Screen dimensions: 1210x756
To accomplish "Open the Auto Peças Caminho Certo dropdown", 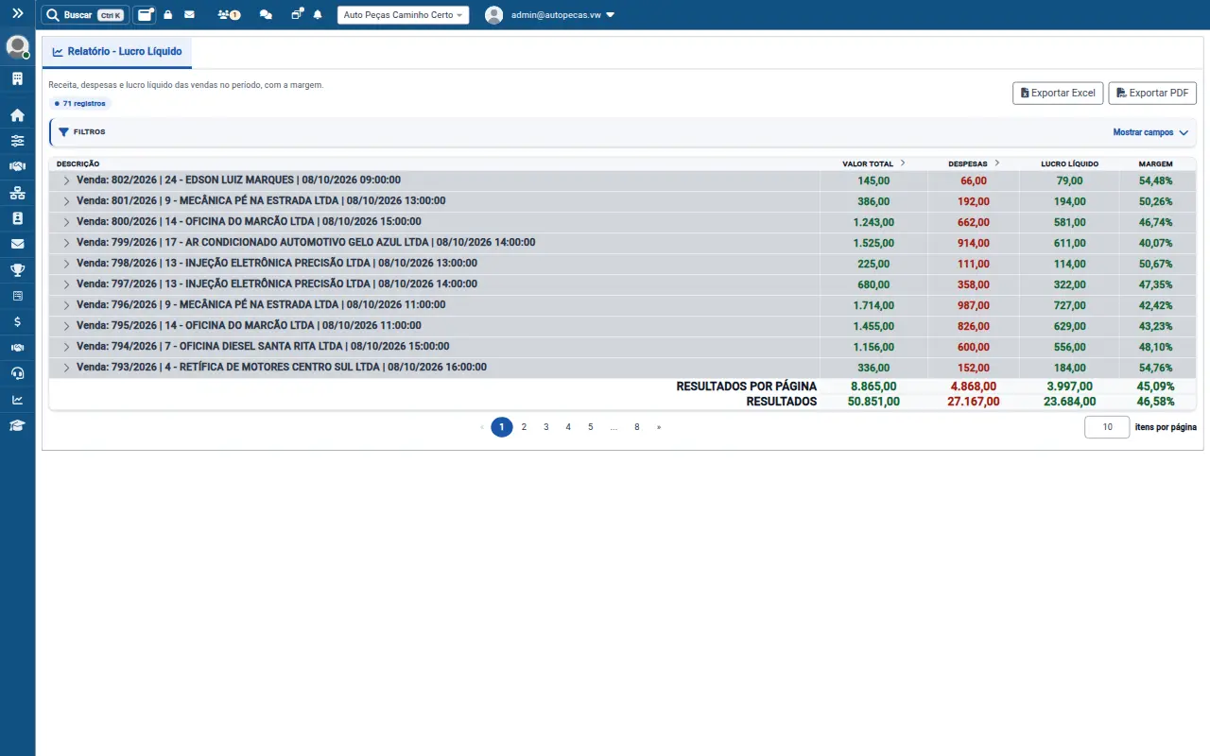I will click(403, 15).
